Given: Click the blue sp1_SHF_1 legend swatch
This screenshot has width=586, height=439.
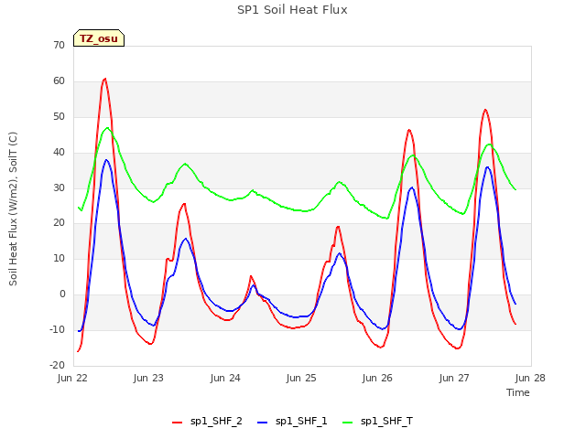Looking at the screenshot, I should 263,423.
